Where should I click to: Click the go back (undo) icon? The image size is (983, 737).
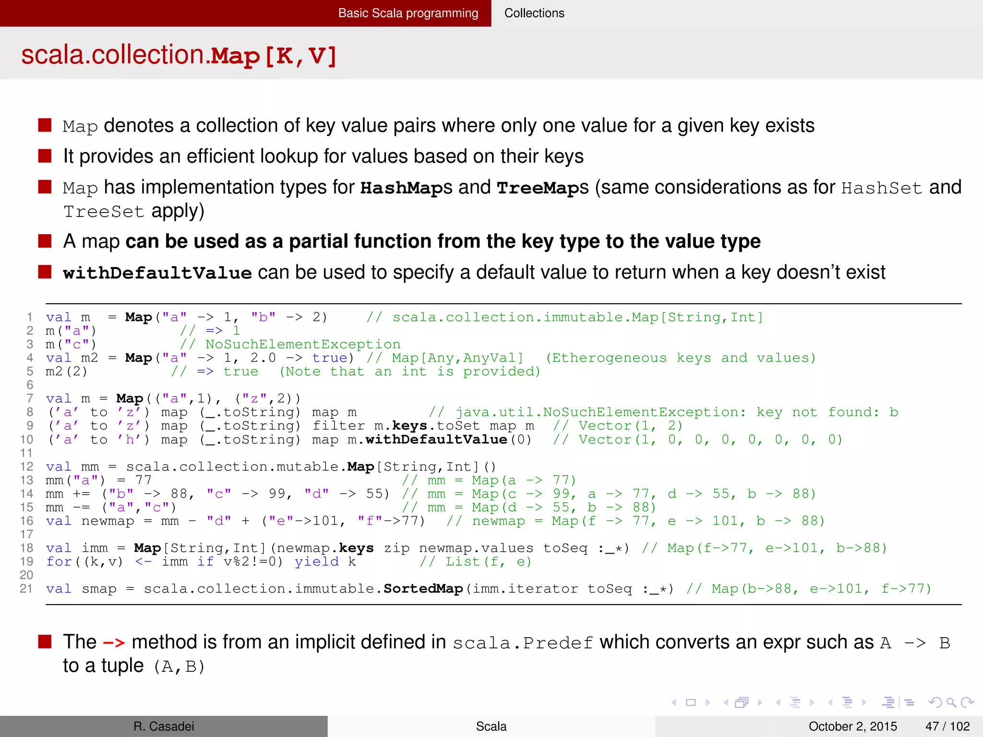(x=935, y=702)
